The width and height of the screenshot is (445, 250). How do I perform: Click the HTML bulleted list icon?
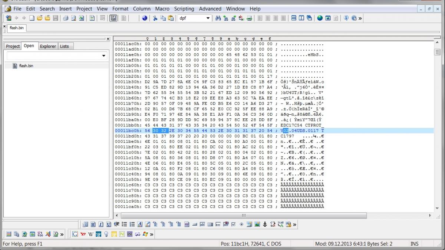pyautogui.click(x=124, y=224)
